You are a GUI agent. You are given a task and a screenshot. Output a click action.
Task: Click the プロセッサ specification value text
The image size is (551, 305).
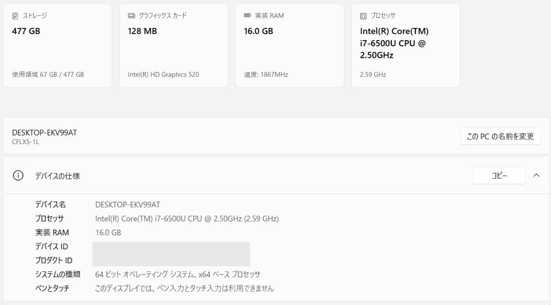[187, 218]
